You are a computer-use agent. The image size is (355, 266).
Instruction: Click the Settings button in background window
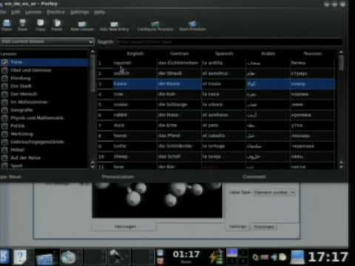(x=237, y=227)
